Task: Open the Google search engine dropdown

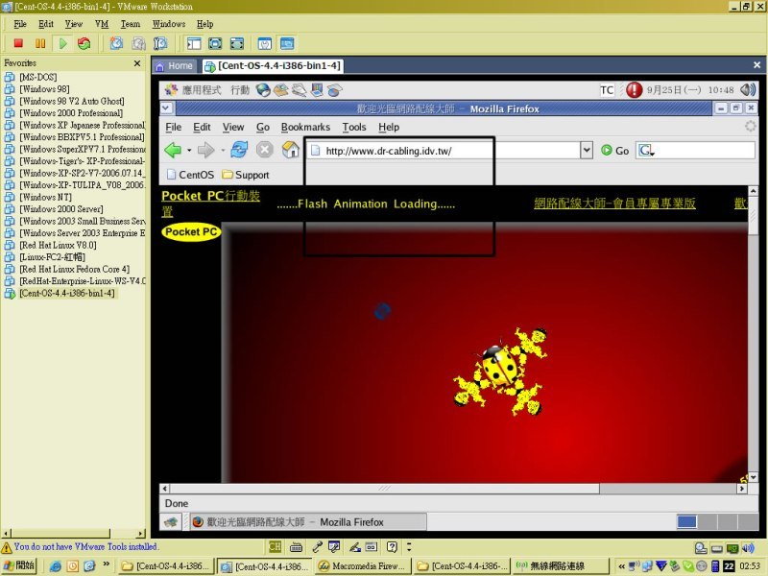Action: 646,151
